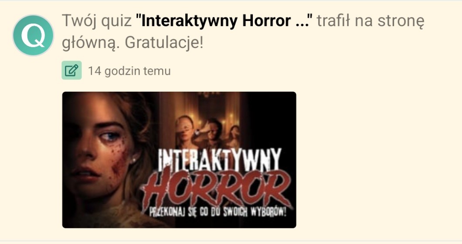Click the empty notification area beside the thumbnail
The width and height of the screenshot is (462, 244).
(377, 159)
